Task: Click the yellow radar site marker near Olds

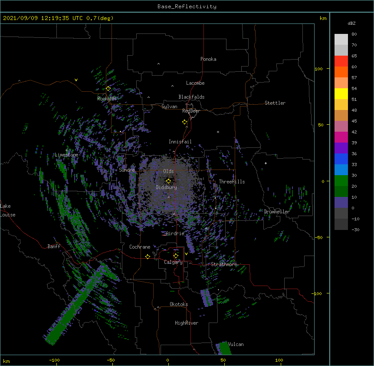Action: coord(168,181)
